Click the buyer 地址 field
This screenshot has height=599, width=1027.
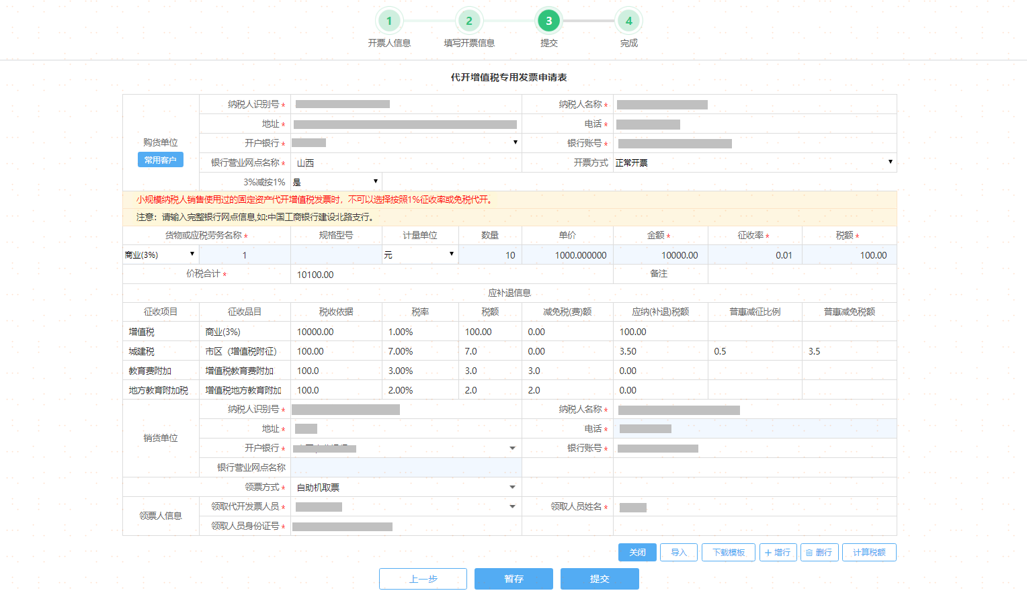coord(406,124)
